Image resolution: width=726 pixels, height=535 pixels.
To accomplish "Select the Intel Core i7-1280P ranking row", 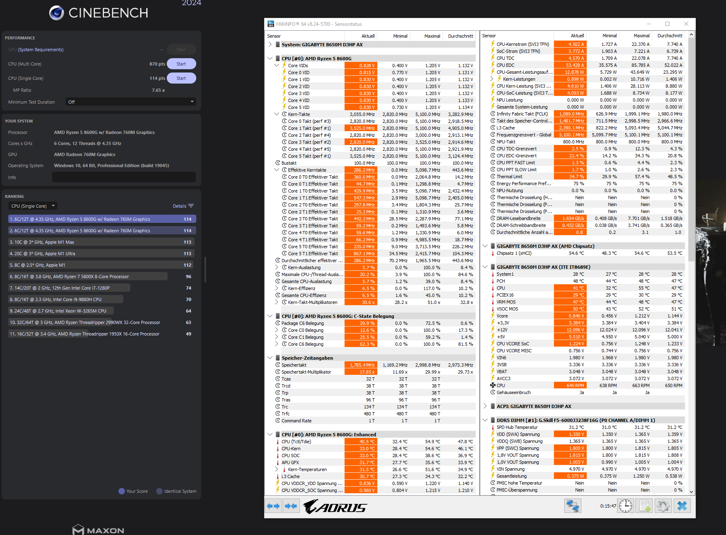I will (x=102, y=288).
